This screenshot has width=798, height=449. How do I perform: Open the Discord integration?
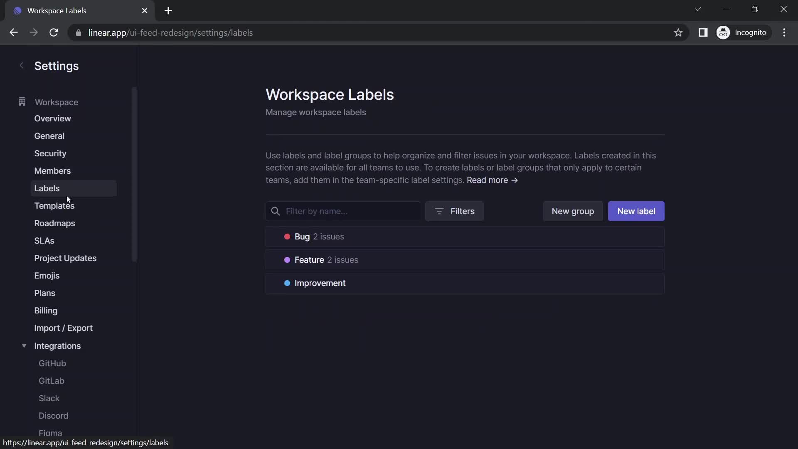pyautogui.click(x=53, y=416)
